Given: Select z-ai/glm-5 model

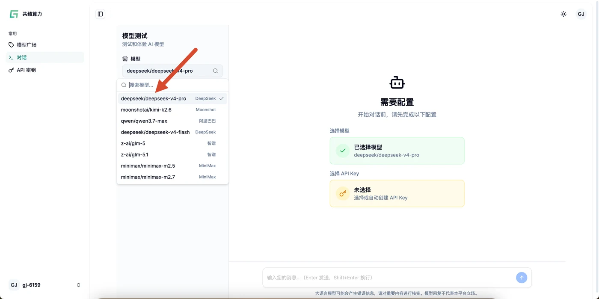Looking at the screenshot, I should (172, 143).
